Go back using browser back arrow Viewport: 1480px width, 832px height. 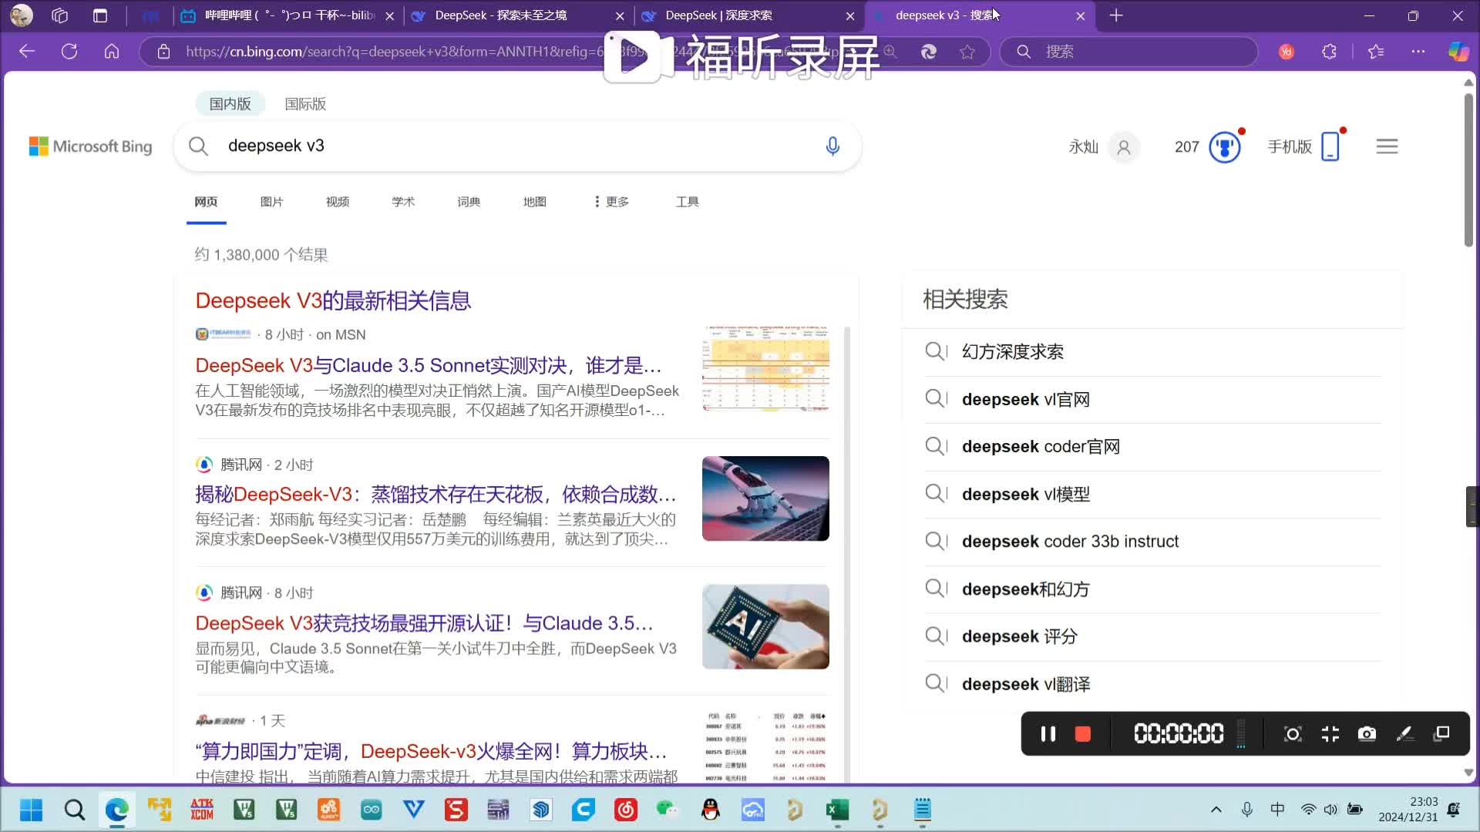[x=27, y=52]
